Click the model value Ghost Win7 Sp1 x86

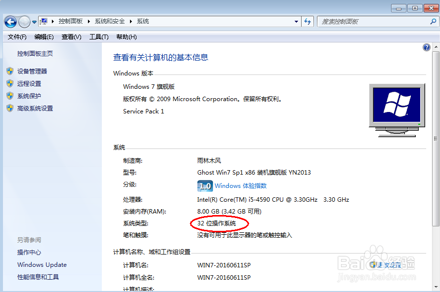tap(226, 172)
